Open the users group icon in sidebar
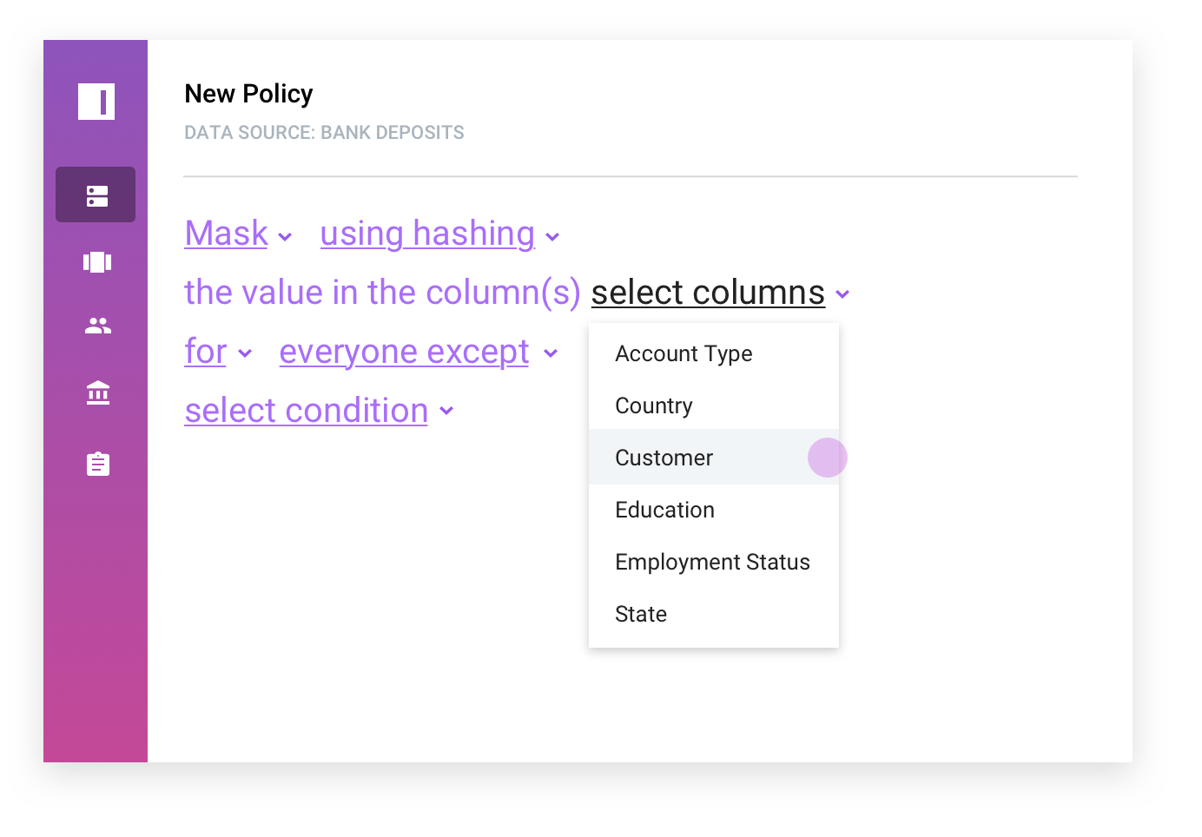 click(x=98, y=326)
